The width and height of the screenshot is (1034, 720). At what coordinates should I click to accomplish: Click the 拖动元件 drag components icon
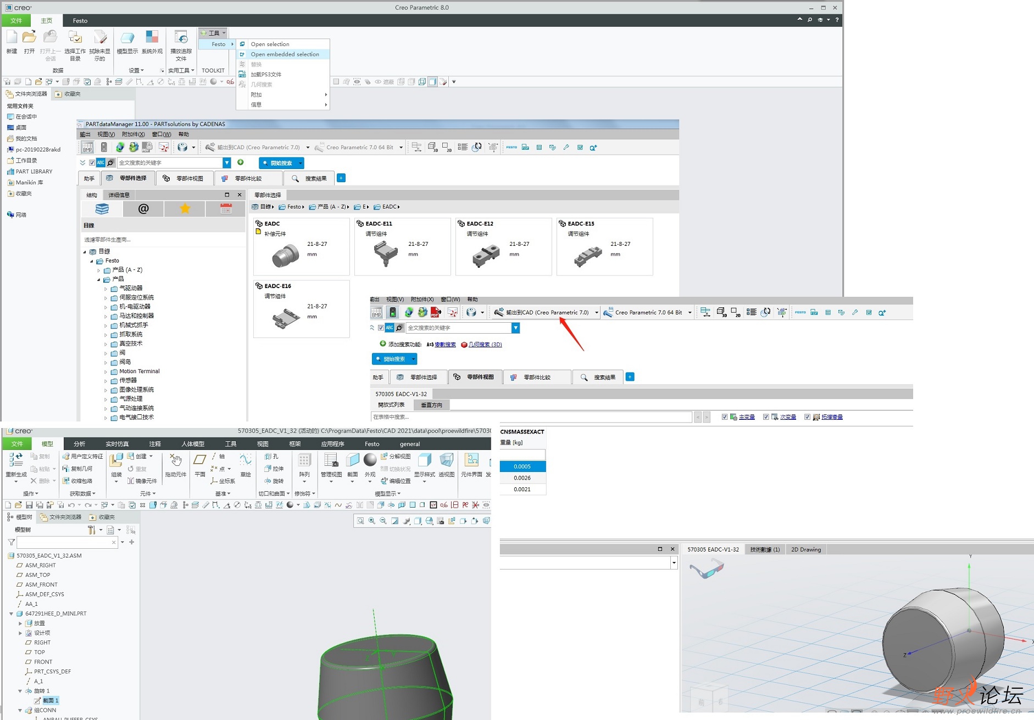[176, 460]
